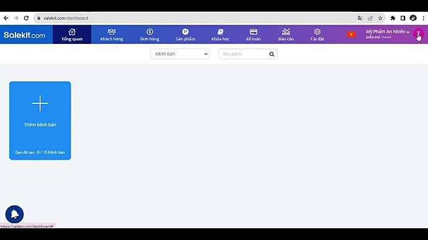Image resolution: width=428 pixels, height=240 pixels.
Task: Click the Salekit.com logo
Action: pyautogui.click(x=25, y=35)
